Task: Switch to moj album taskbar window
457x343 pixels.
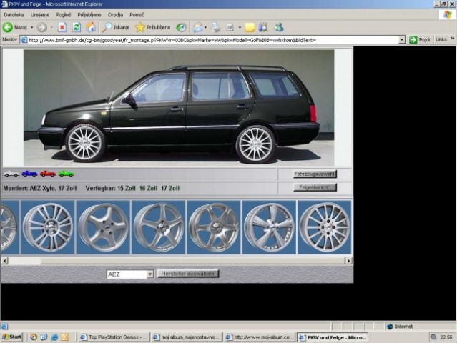Action: point(187,337)
